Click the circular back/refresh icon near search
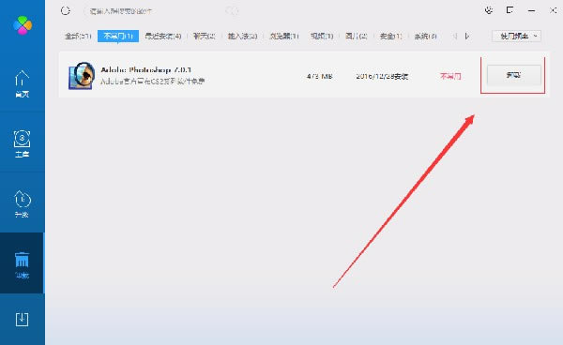 [66, 10]
